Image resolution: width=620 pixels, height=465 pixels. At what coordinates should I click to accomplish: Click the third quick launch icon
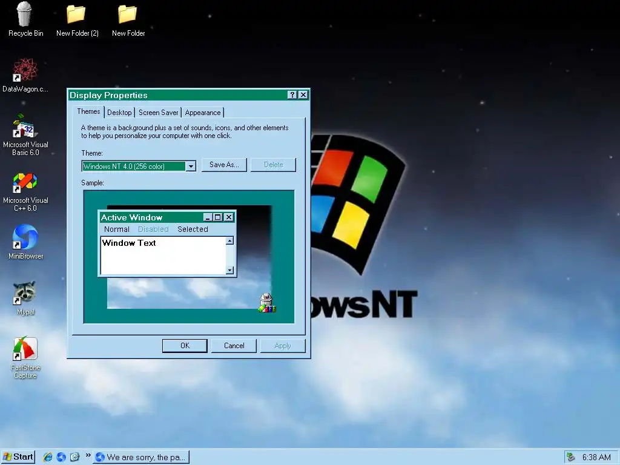pos(74,457)
